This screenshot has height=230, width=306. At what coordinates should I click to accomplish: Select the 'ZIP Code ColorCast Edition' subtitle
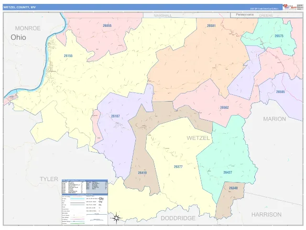coord(264,9)
